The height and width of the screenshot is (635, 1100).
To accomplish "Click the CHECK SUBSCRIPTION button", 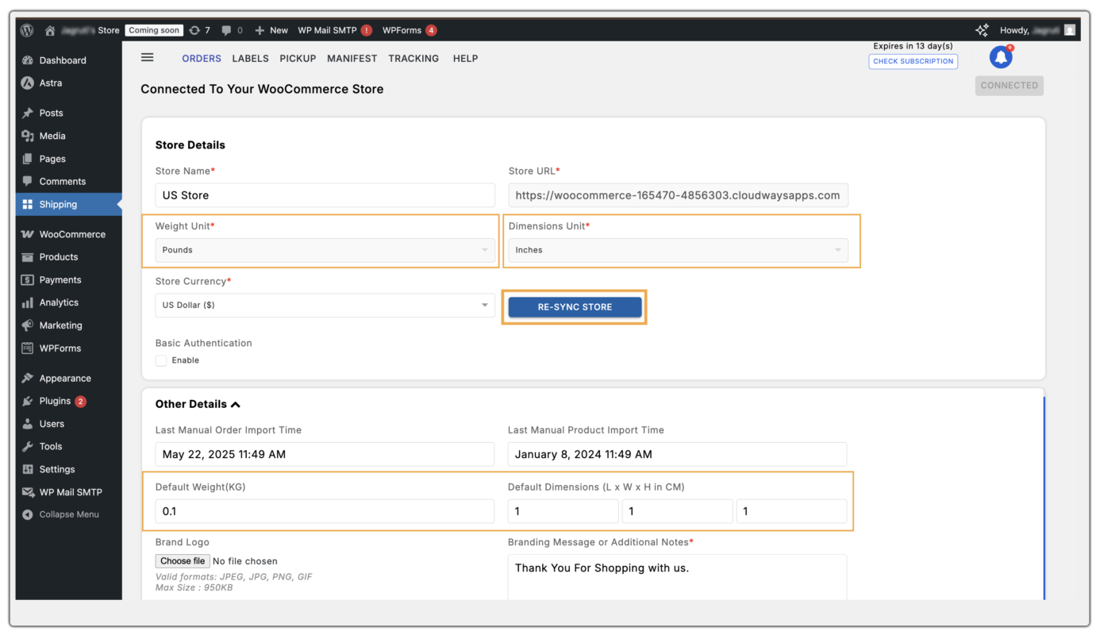I will pyautogui.click(x=913, y=61).
